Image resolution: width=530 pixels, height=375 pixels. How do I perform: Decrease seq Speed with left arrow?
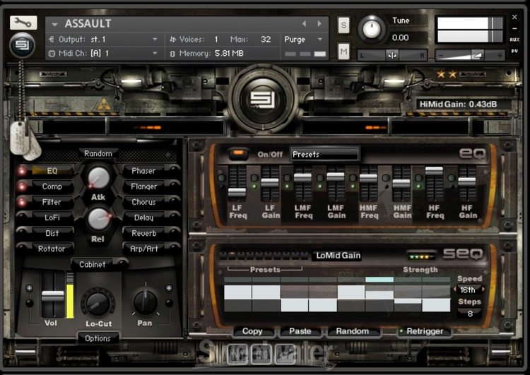(x=455, y=290)
